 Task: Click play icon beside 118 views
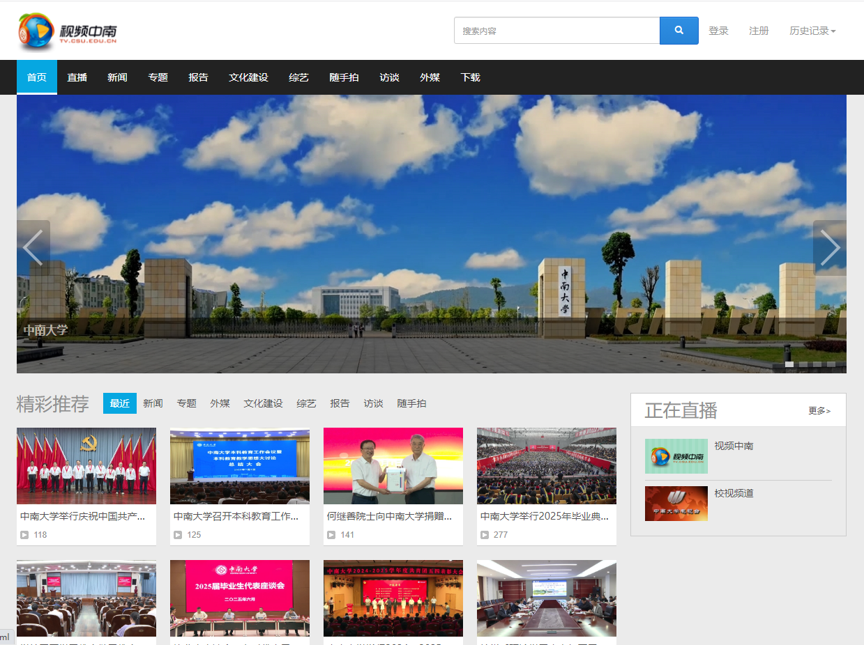(x=24, y=535)
